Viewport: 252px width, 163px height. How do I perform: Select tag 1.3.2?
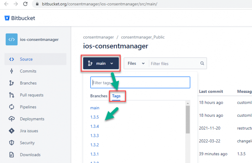point(94,145)
